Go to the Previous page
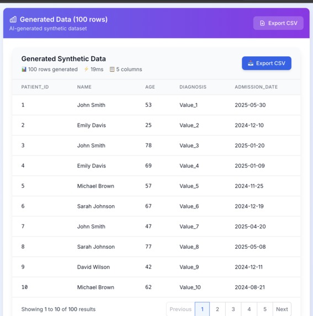 click(x=181, y=309)
